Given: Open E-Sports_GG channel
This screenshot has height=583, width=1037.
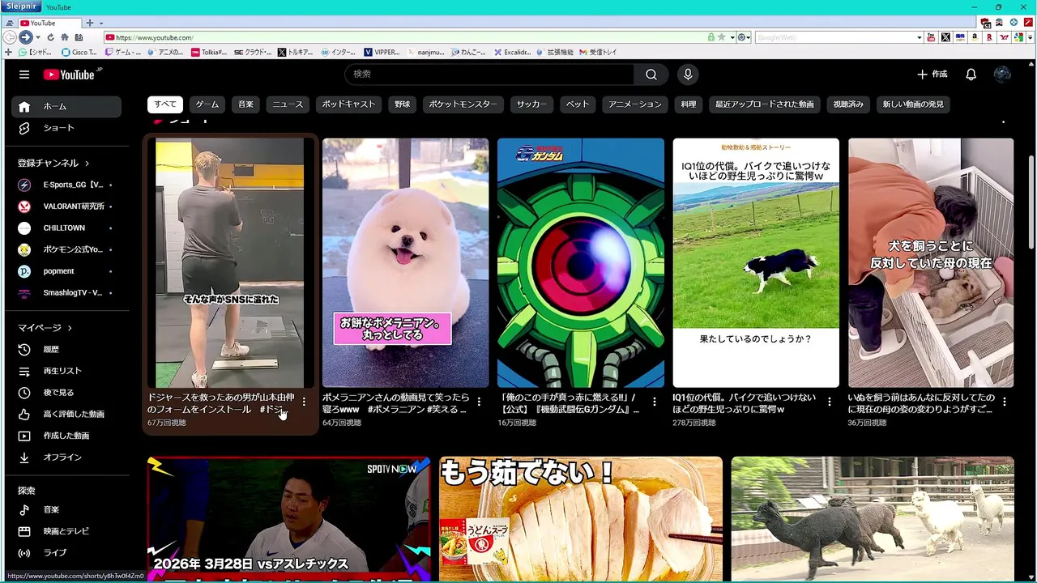Looking at the screenshot, I should pos(66,185).
